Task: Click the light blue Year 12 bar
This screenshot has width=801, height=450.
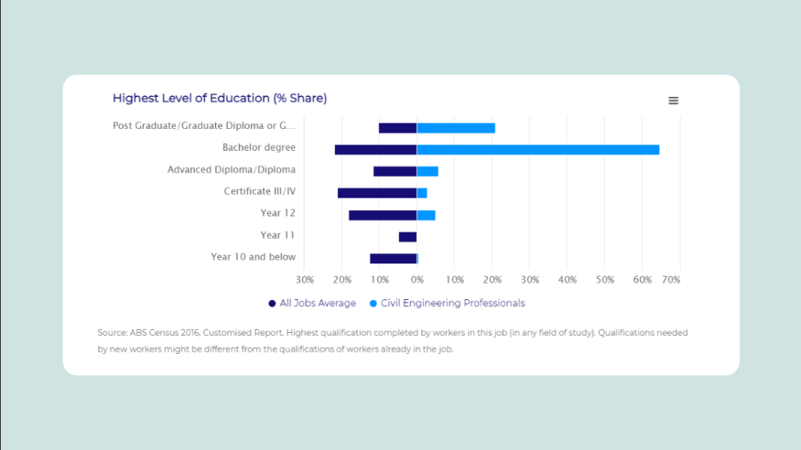Action: point(426,215)
